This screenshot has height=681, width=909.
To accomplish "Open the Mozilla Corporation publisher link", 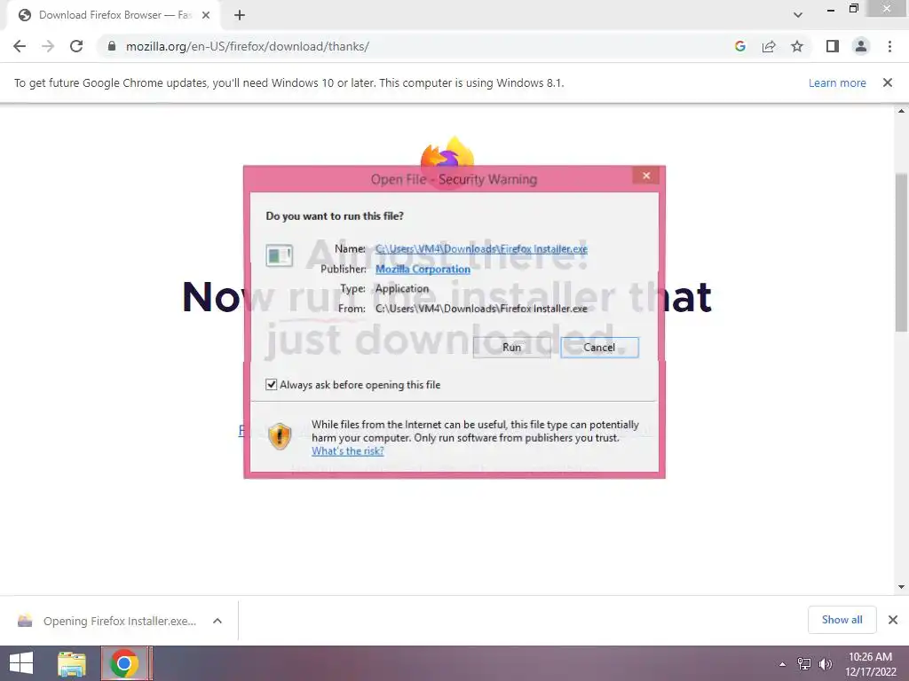I will tap(423, 270).
